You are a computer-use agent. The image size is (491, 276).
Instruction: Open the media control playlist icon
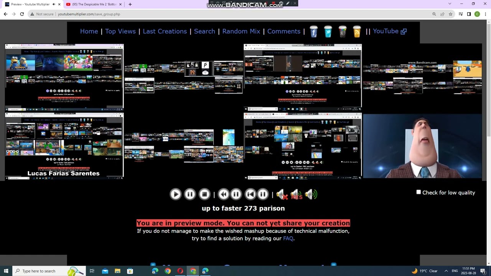point(461,14)
